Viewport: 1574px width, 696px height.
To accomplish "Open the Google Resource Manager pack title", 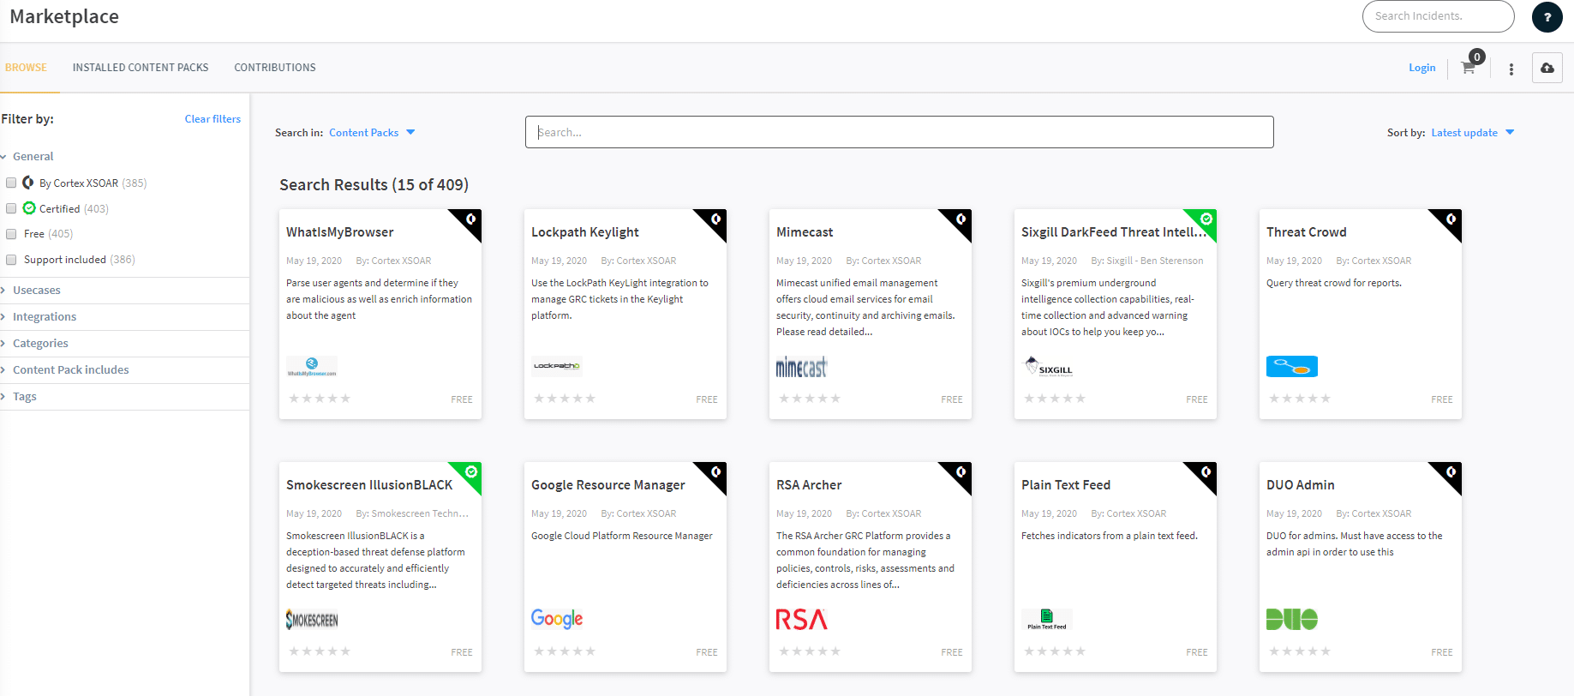I will pos(608,485).
